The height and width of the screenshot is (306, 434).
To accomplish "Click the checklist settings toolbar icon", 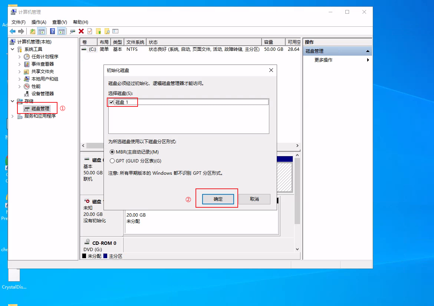I will 115,31.
